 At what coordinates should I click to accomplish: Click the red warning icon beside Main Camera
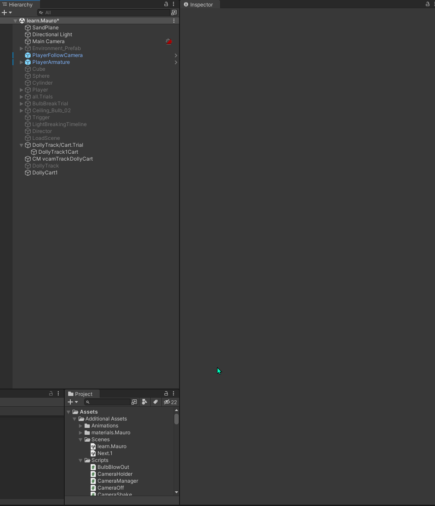coord(169,41)
